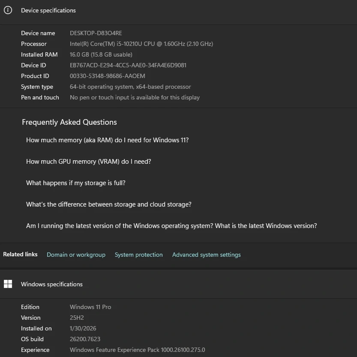
Task: Click the info icon beside Device specifications
Action: click(x=8, y=10)
